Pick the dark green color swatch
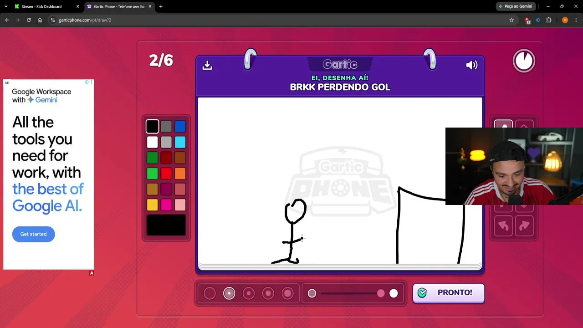Viewport: 583px width, 328px height. (x=153, y=158)
